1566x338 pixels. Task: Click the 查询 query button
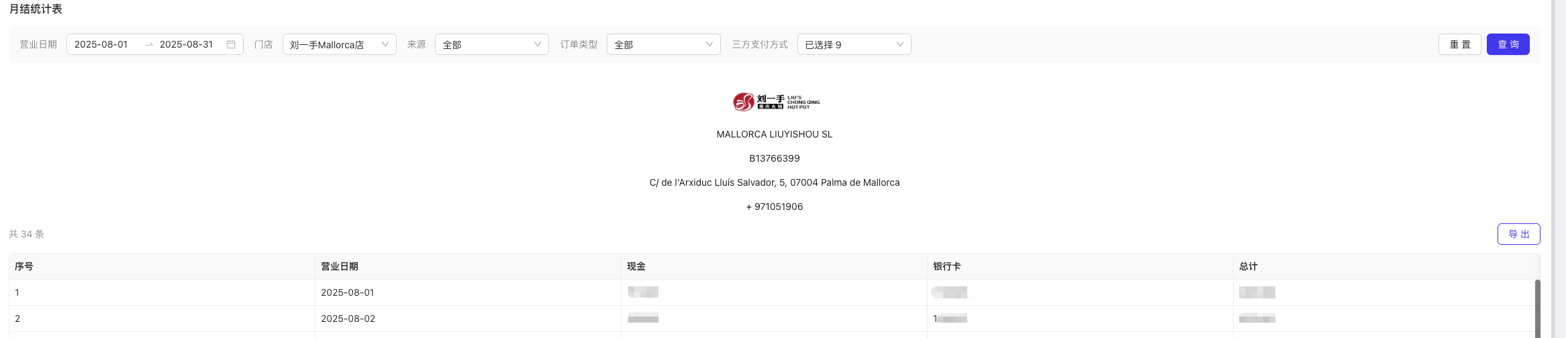click(x=1508, y=44)
